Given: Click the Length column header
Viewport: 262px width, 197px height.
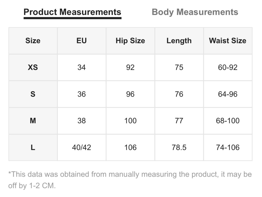Looking at the screenshot, I should pos(179,41).
